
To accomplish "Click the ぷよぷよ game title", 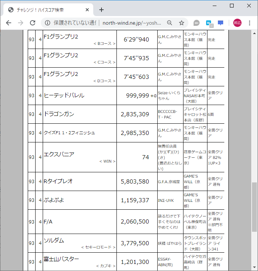I will click(x=54, y=200).
